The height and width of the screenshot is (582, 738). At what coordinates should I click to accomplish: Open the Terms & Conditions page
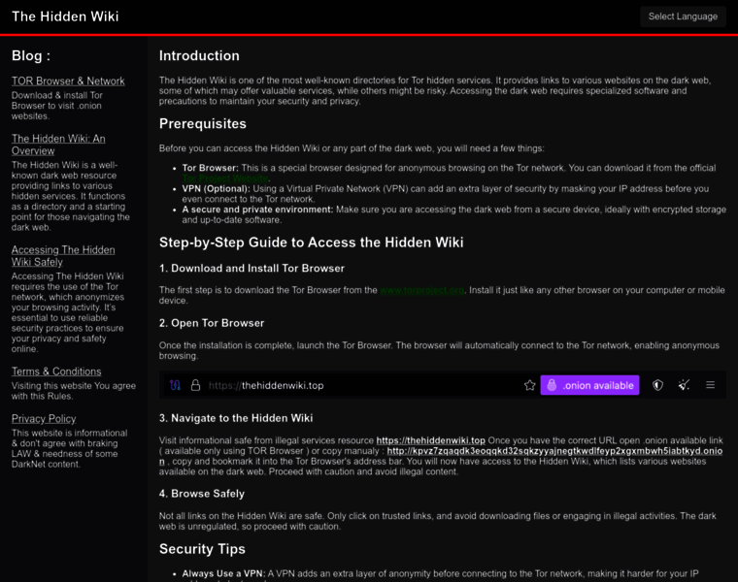pos(56,372)
